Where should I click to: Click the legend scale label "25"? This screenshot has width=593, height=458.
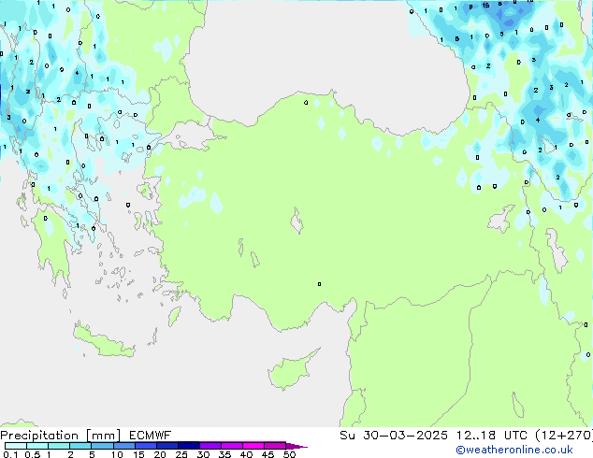point(181,454)
